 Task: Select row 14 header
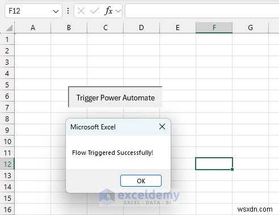tap(7, 187)
